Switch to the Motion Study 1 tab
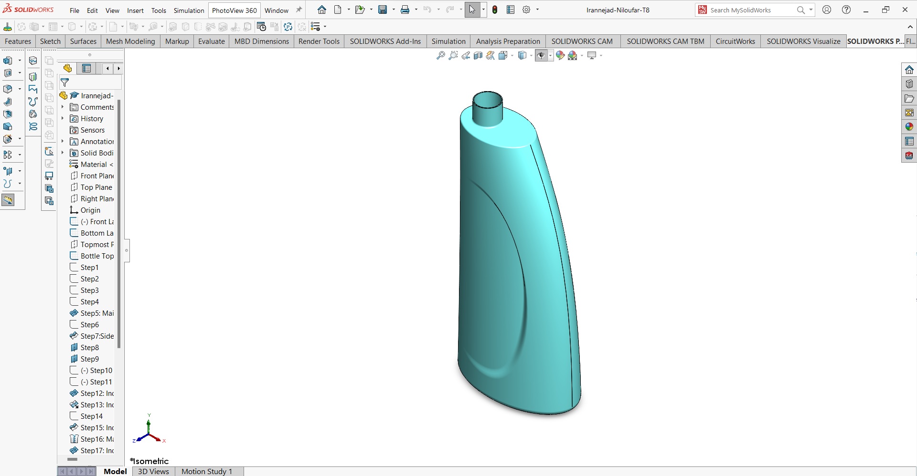 [206, 471]
